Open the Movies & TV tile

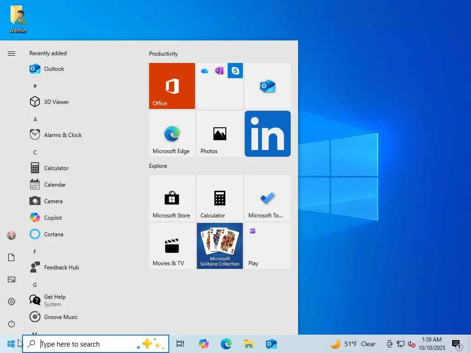pyautogui.click(x=172, y=246)
